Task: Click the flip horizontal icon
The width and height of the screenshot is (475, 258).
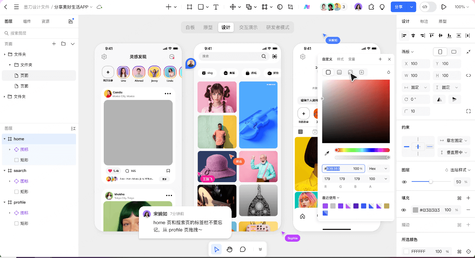Action: coord(440,99)
